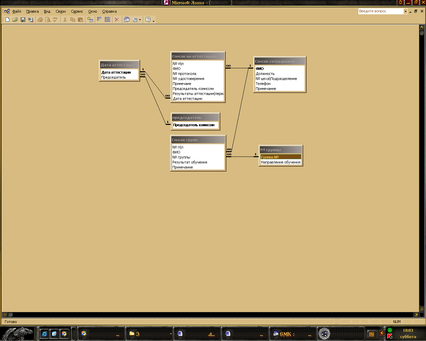Viewport: 426px width, 341px height.
Task: Type a question in 'Введите вопрос' field
Action: point(380,11)
